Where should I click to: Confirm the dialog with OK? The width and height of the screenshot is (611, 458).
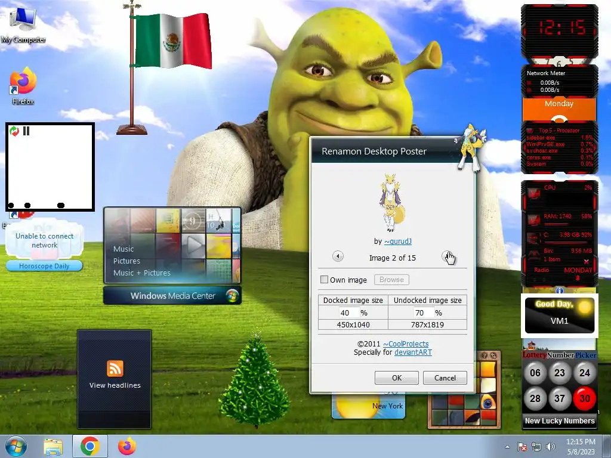click(397, 377)
